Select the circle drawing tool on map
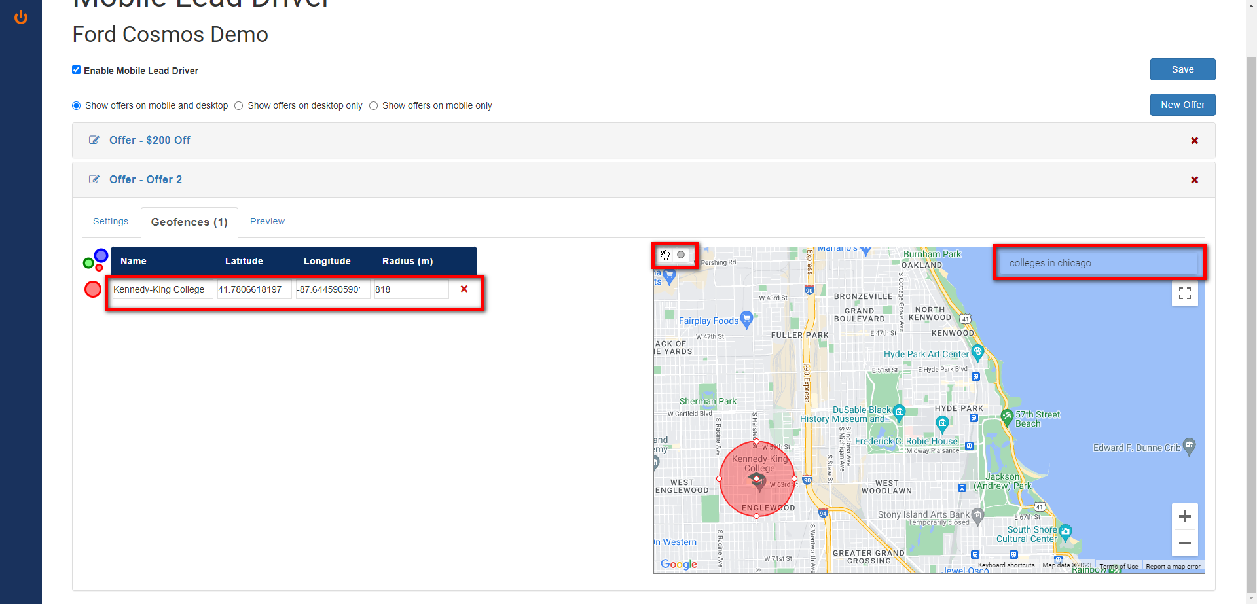 (681, 255)
